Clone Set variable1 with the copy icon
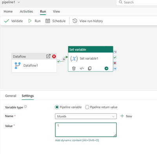Viewport: 157px width, 154px height. (x=89, y=68)
